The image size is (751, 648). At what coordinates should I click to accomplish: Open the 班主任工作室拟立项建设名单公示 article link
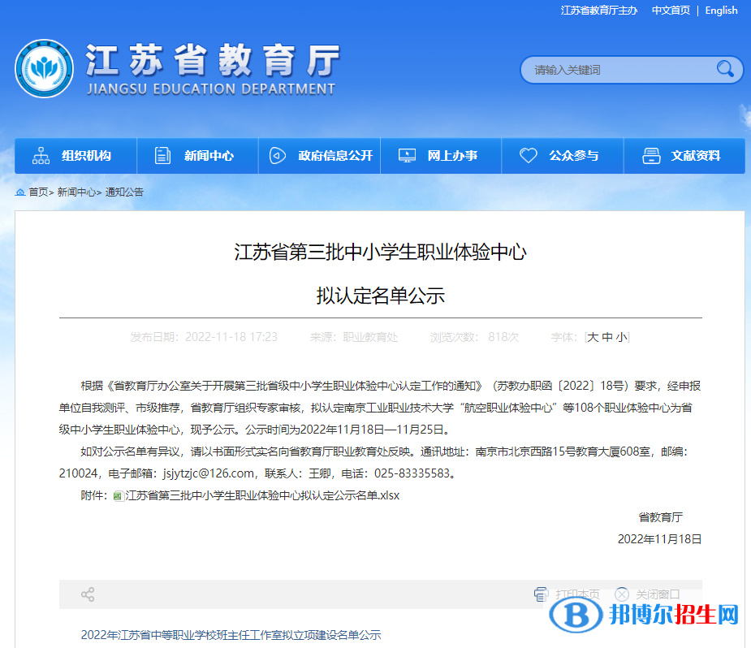point(231,635)
